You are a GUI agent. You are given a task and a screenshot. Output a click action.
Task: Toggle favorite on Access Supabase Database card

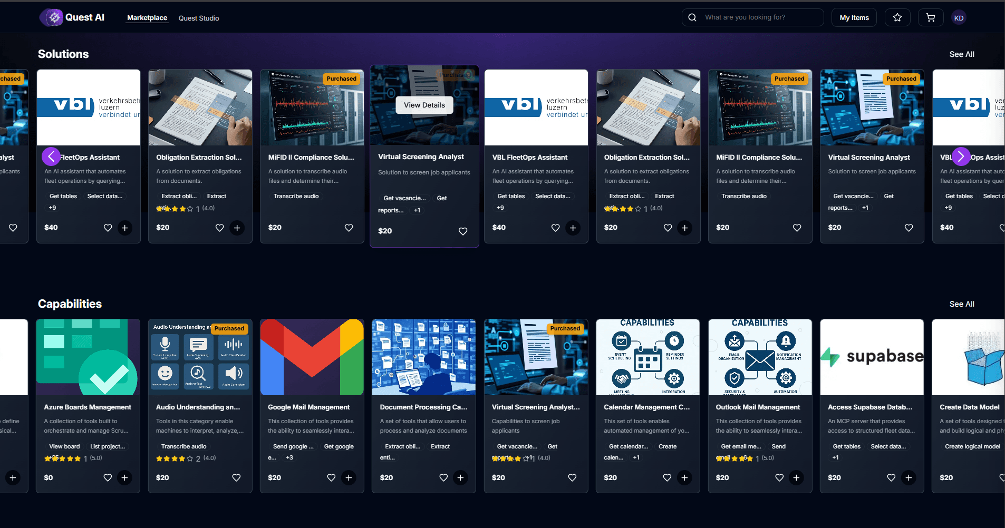coord(891,477)
